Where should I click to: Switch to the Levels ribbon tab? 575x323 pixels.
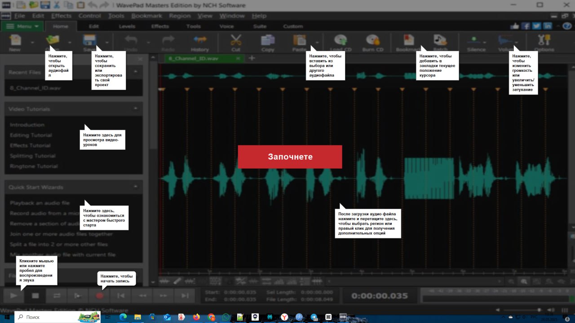127,26
